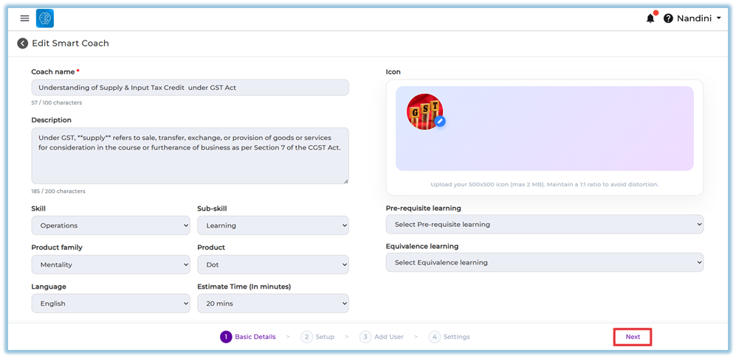
Task: Change the Language dropdown from English
Action: [110, 303]
